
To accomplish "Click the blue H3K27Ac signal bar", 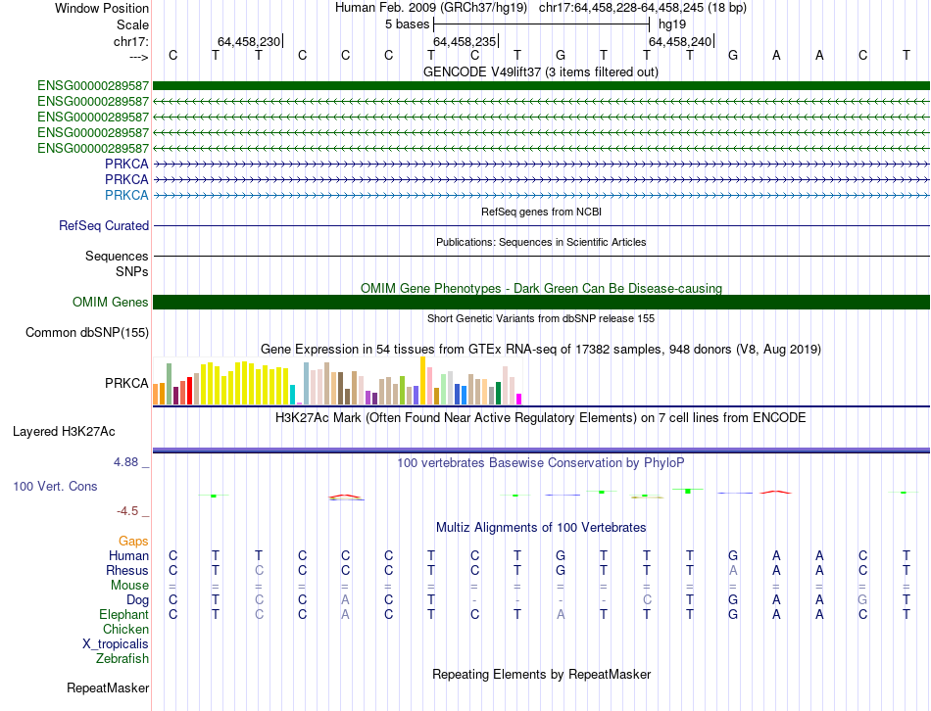I will pos(541,450).
